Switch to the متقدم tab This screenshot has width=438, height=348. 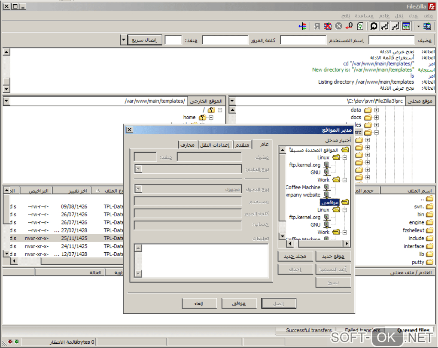242,145
